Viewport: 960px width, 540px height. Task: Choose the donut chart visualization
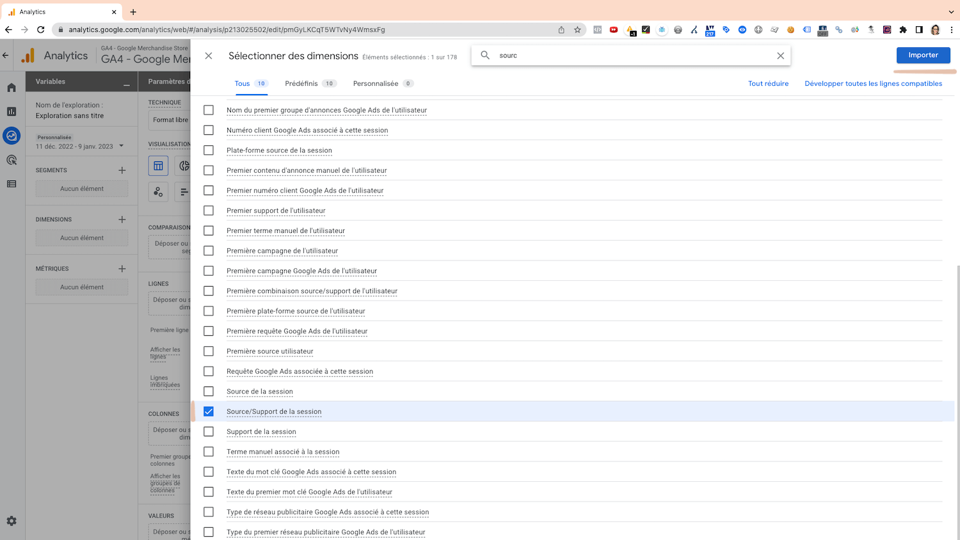click(x=184, y=165)
